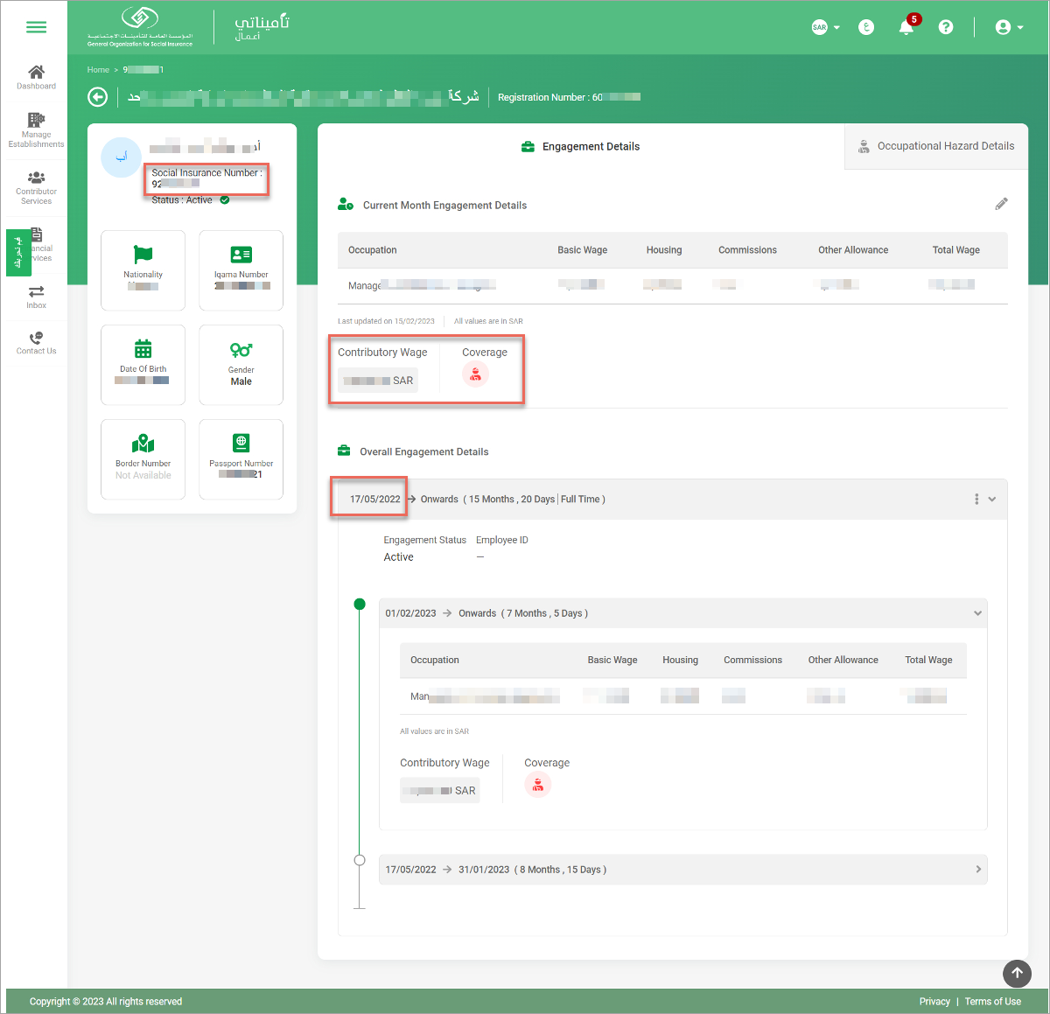This screenshot has height=1014, width=1050.
Task: Click the help question mark icon
Action: pos(946,27)
